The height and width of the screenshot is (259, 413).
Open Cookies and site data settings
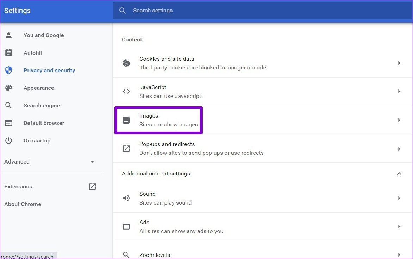[x=263, y=63]
